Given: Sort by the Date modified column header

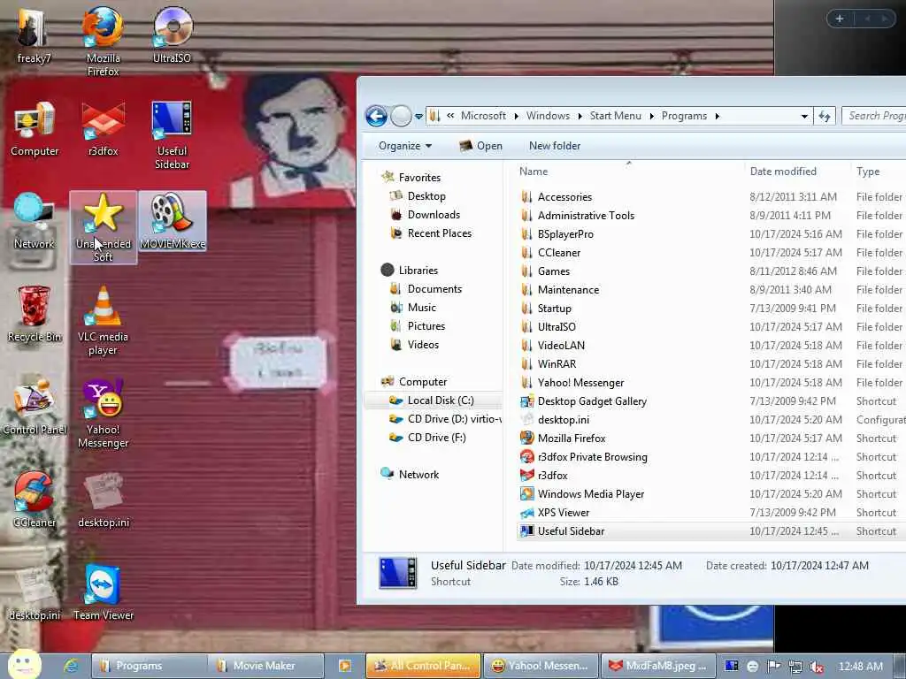Looking at the screenshot, I should (797, 172).
